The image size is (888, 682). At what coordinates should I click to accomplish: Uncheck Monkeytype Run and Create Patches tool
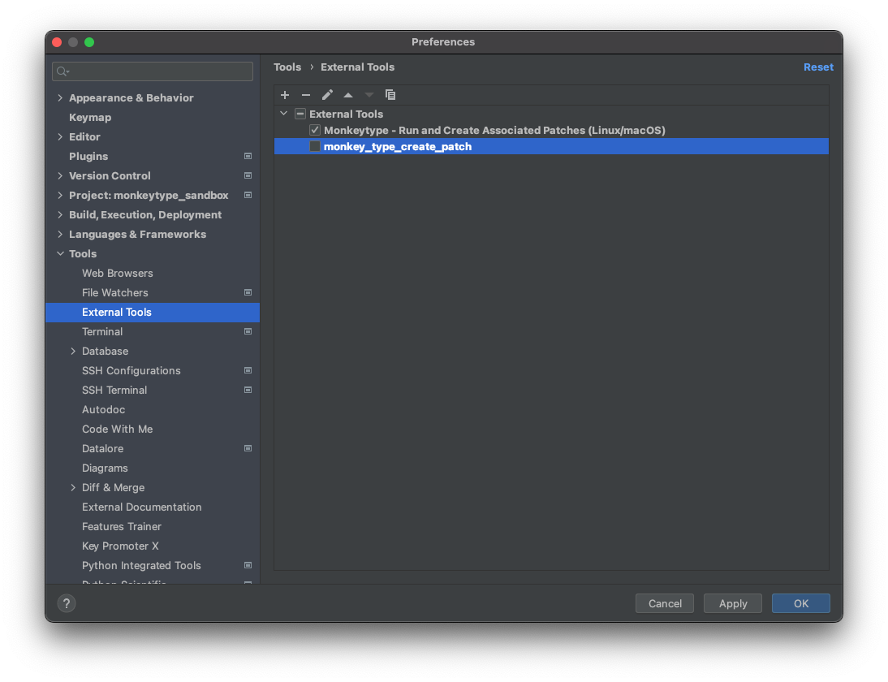315,130
